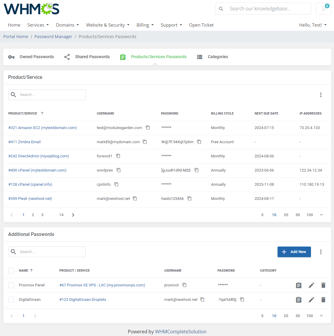Click Password Manager breadcrumb
334x336 pixels.
coord(53,37)
